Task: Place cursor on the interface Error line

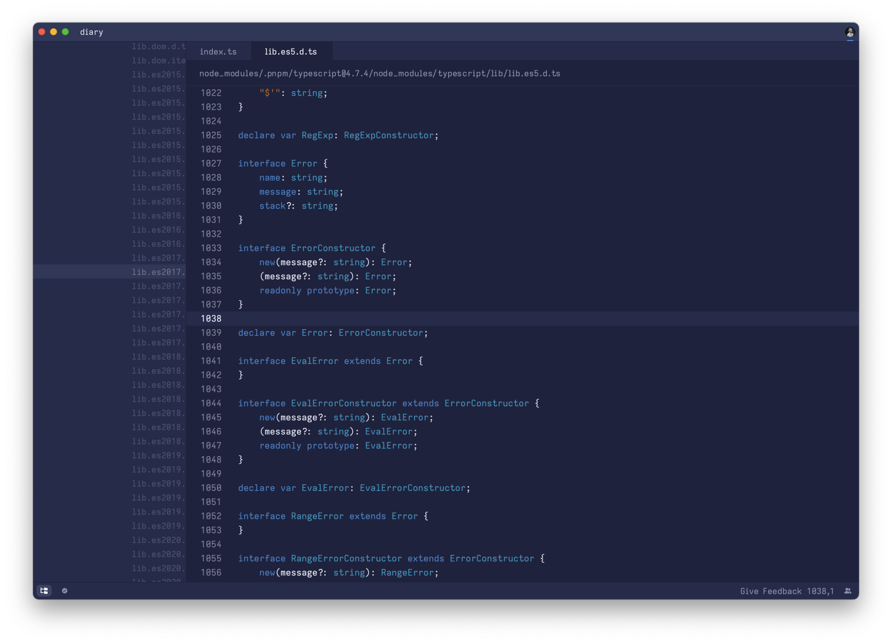Action: (x=279, y=163)
